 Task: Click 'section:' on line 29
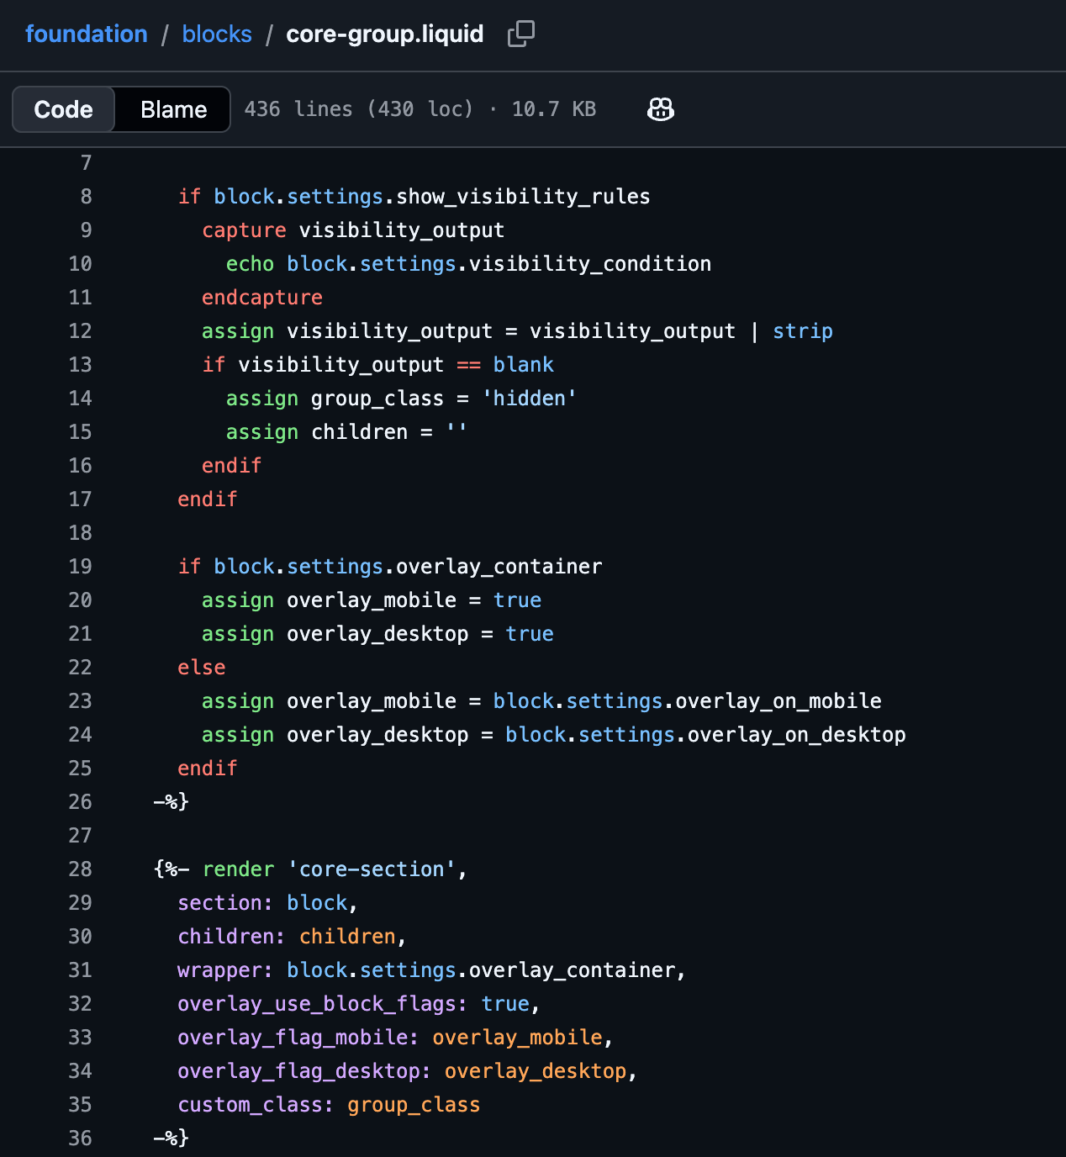coord(225,903)
